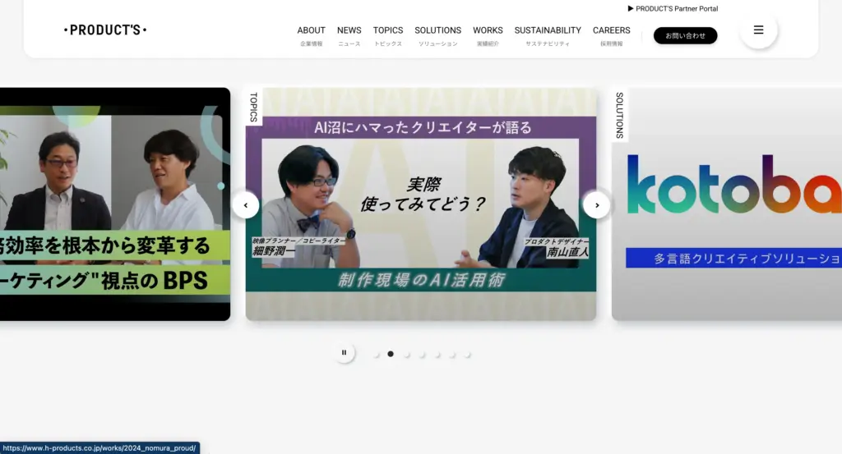
Task: Pause the carousel autoplay
Action: [x=345, y=353]
